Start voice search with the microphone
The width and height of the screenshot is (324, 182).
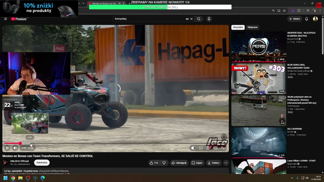(x=209, y=19)
